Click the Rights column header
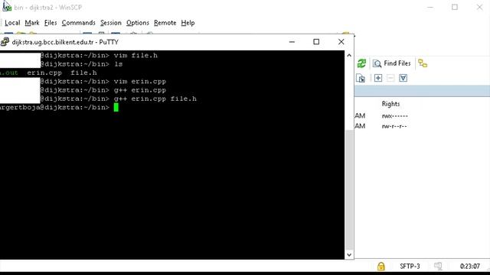Screen dimensions: 490x275 point(390,104)
